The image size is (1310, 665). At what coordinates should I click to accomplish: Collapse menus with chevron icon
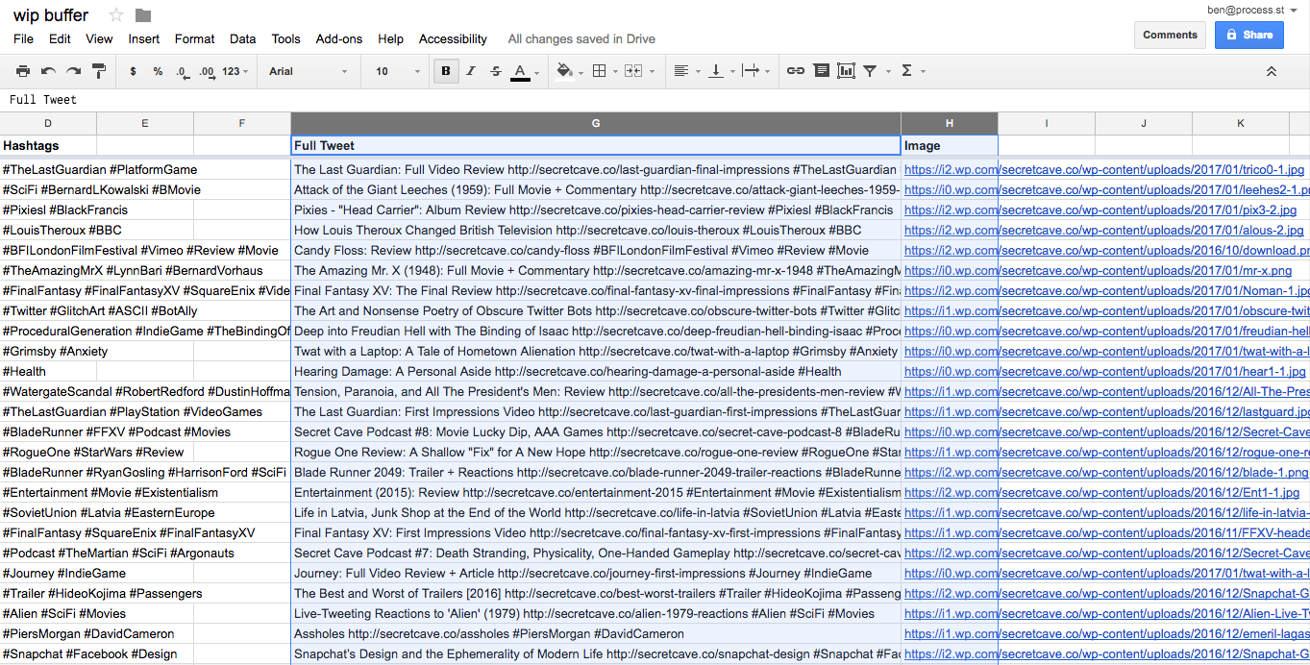tap(1271, 71)
